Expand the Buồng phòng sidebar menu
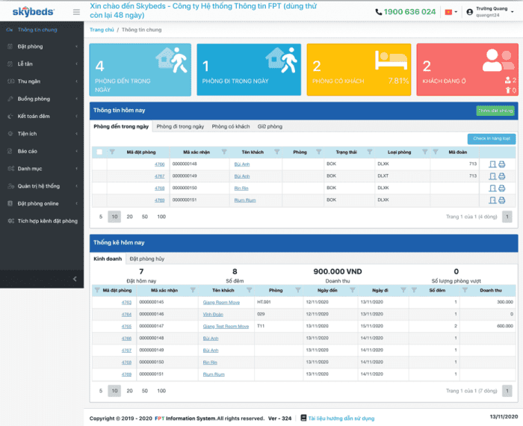The height and width of the screenshot is (426, 523). click(42, 99)
